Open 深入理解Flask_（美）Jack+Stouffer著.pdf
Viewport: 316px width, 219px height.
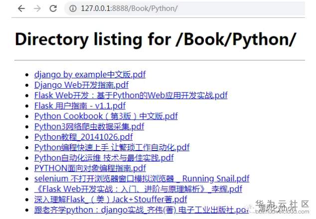coord(111,200)
